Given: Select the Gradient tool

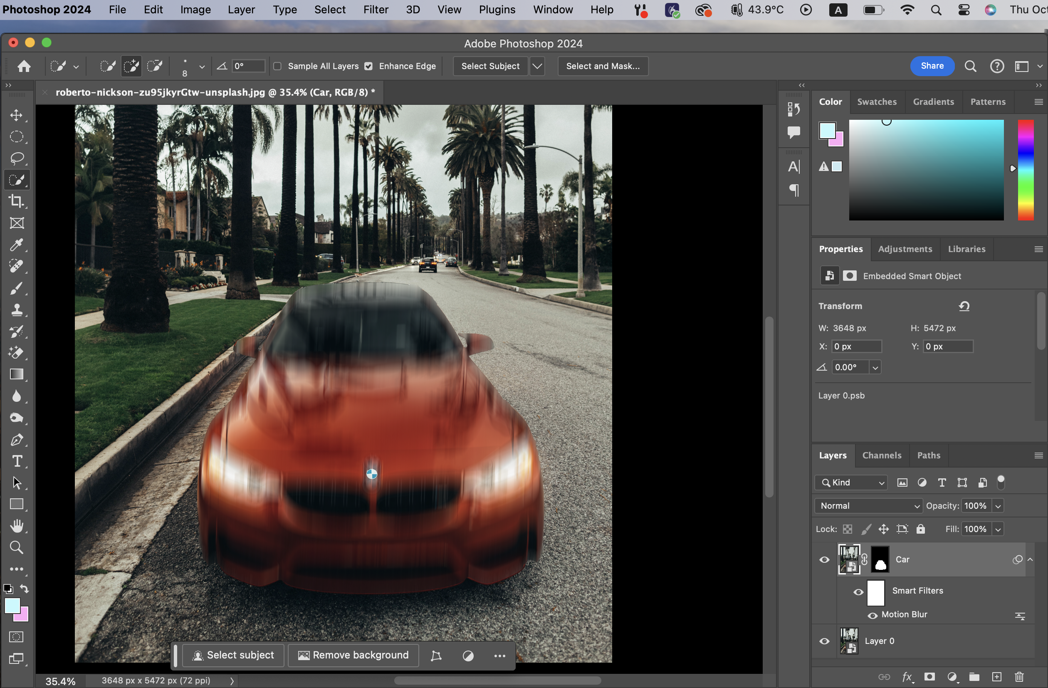Looking at the screenshot, I should (x=17, y=374).
